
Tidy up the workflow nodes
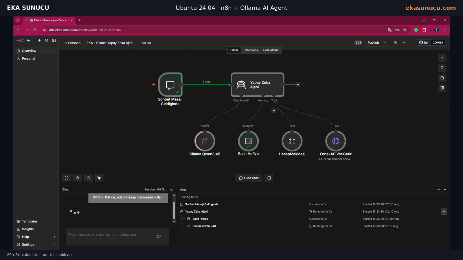pos(99,178)
